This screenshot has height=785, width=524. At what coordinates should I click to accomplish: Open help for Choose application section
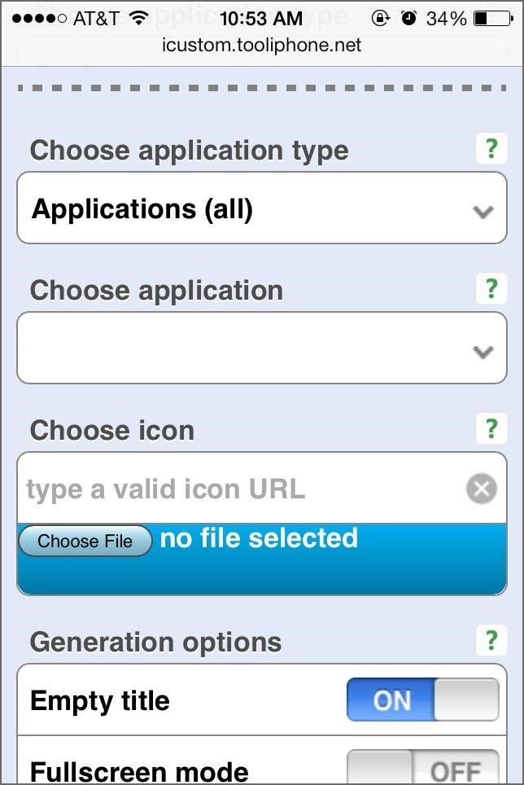click(491, 289)
